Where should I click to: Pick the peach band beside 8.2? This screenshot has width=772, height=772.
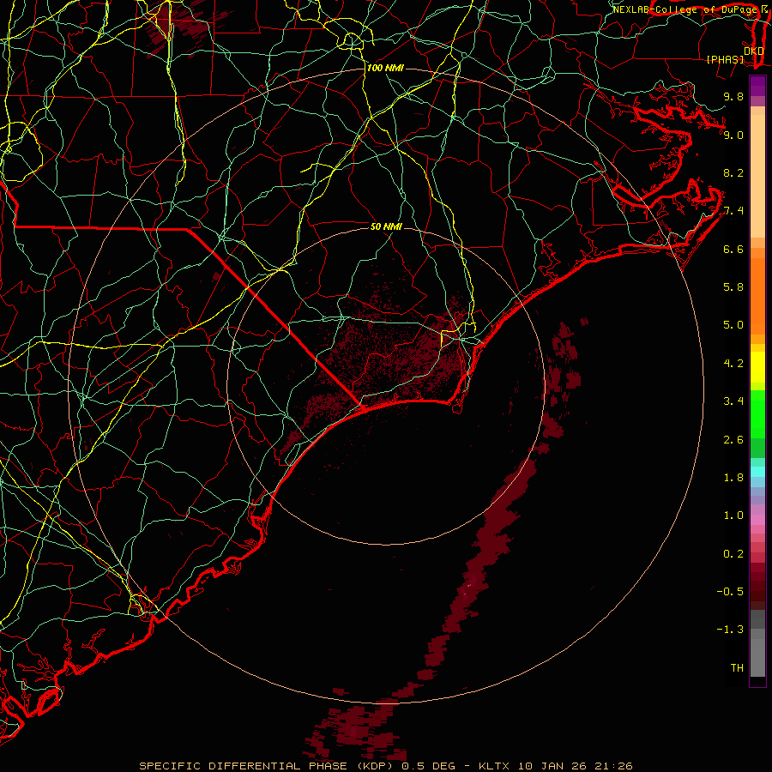click(757, 176)
